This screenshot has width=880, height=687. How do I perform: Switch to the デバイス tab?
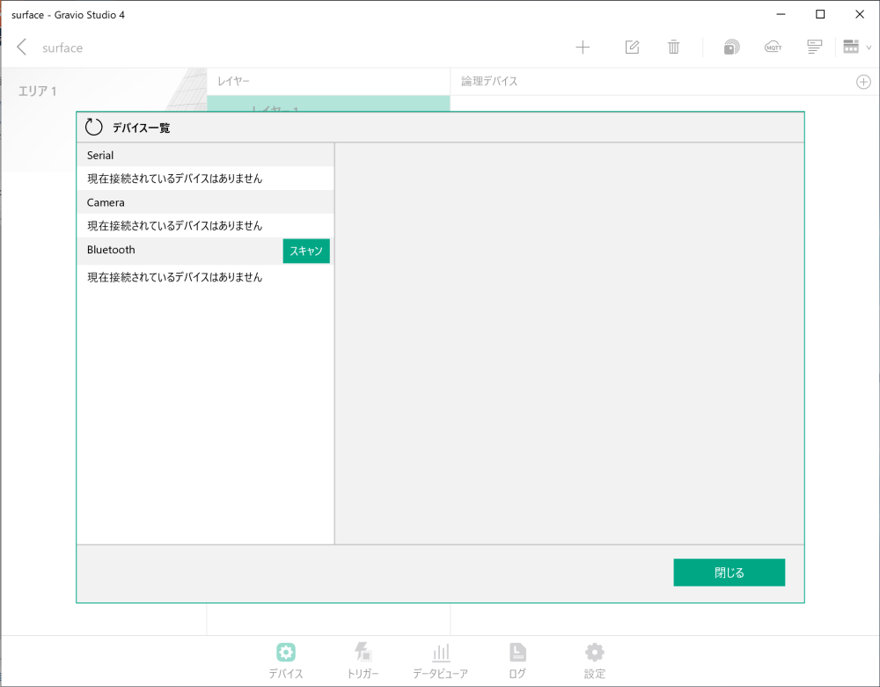(286, 661)
